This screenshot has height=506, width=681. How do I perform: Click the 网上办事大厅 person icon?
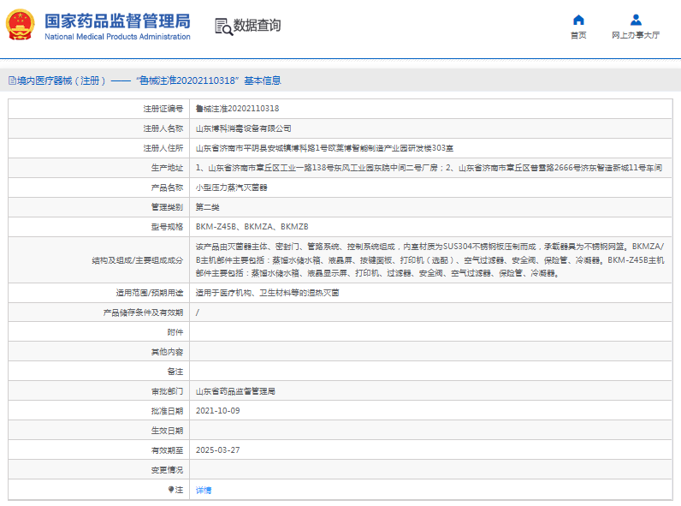pos(636,20)
